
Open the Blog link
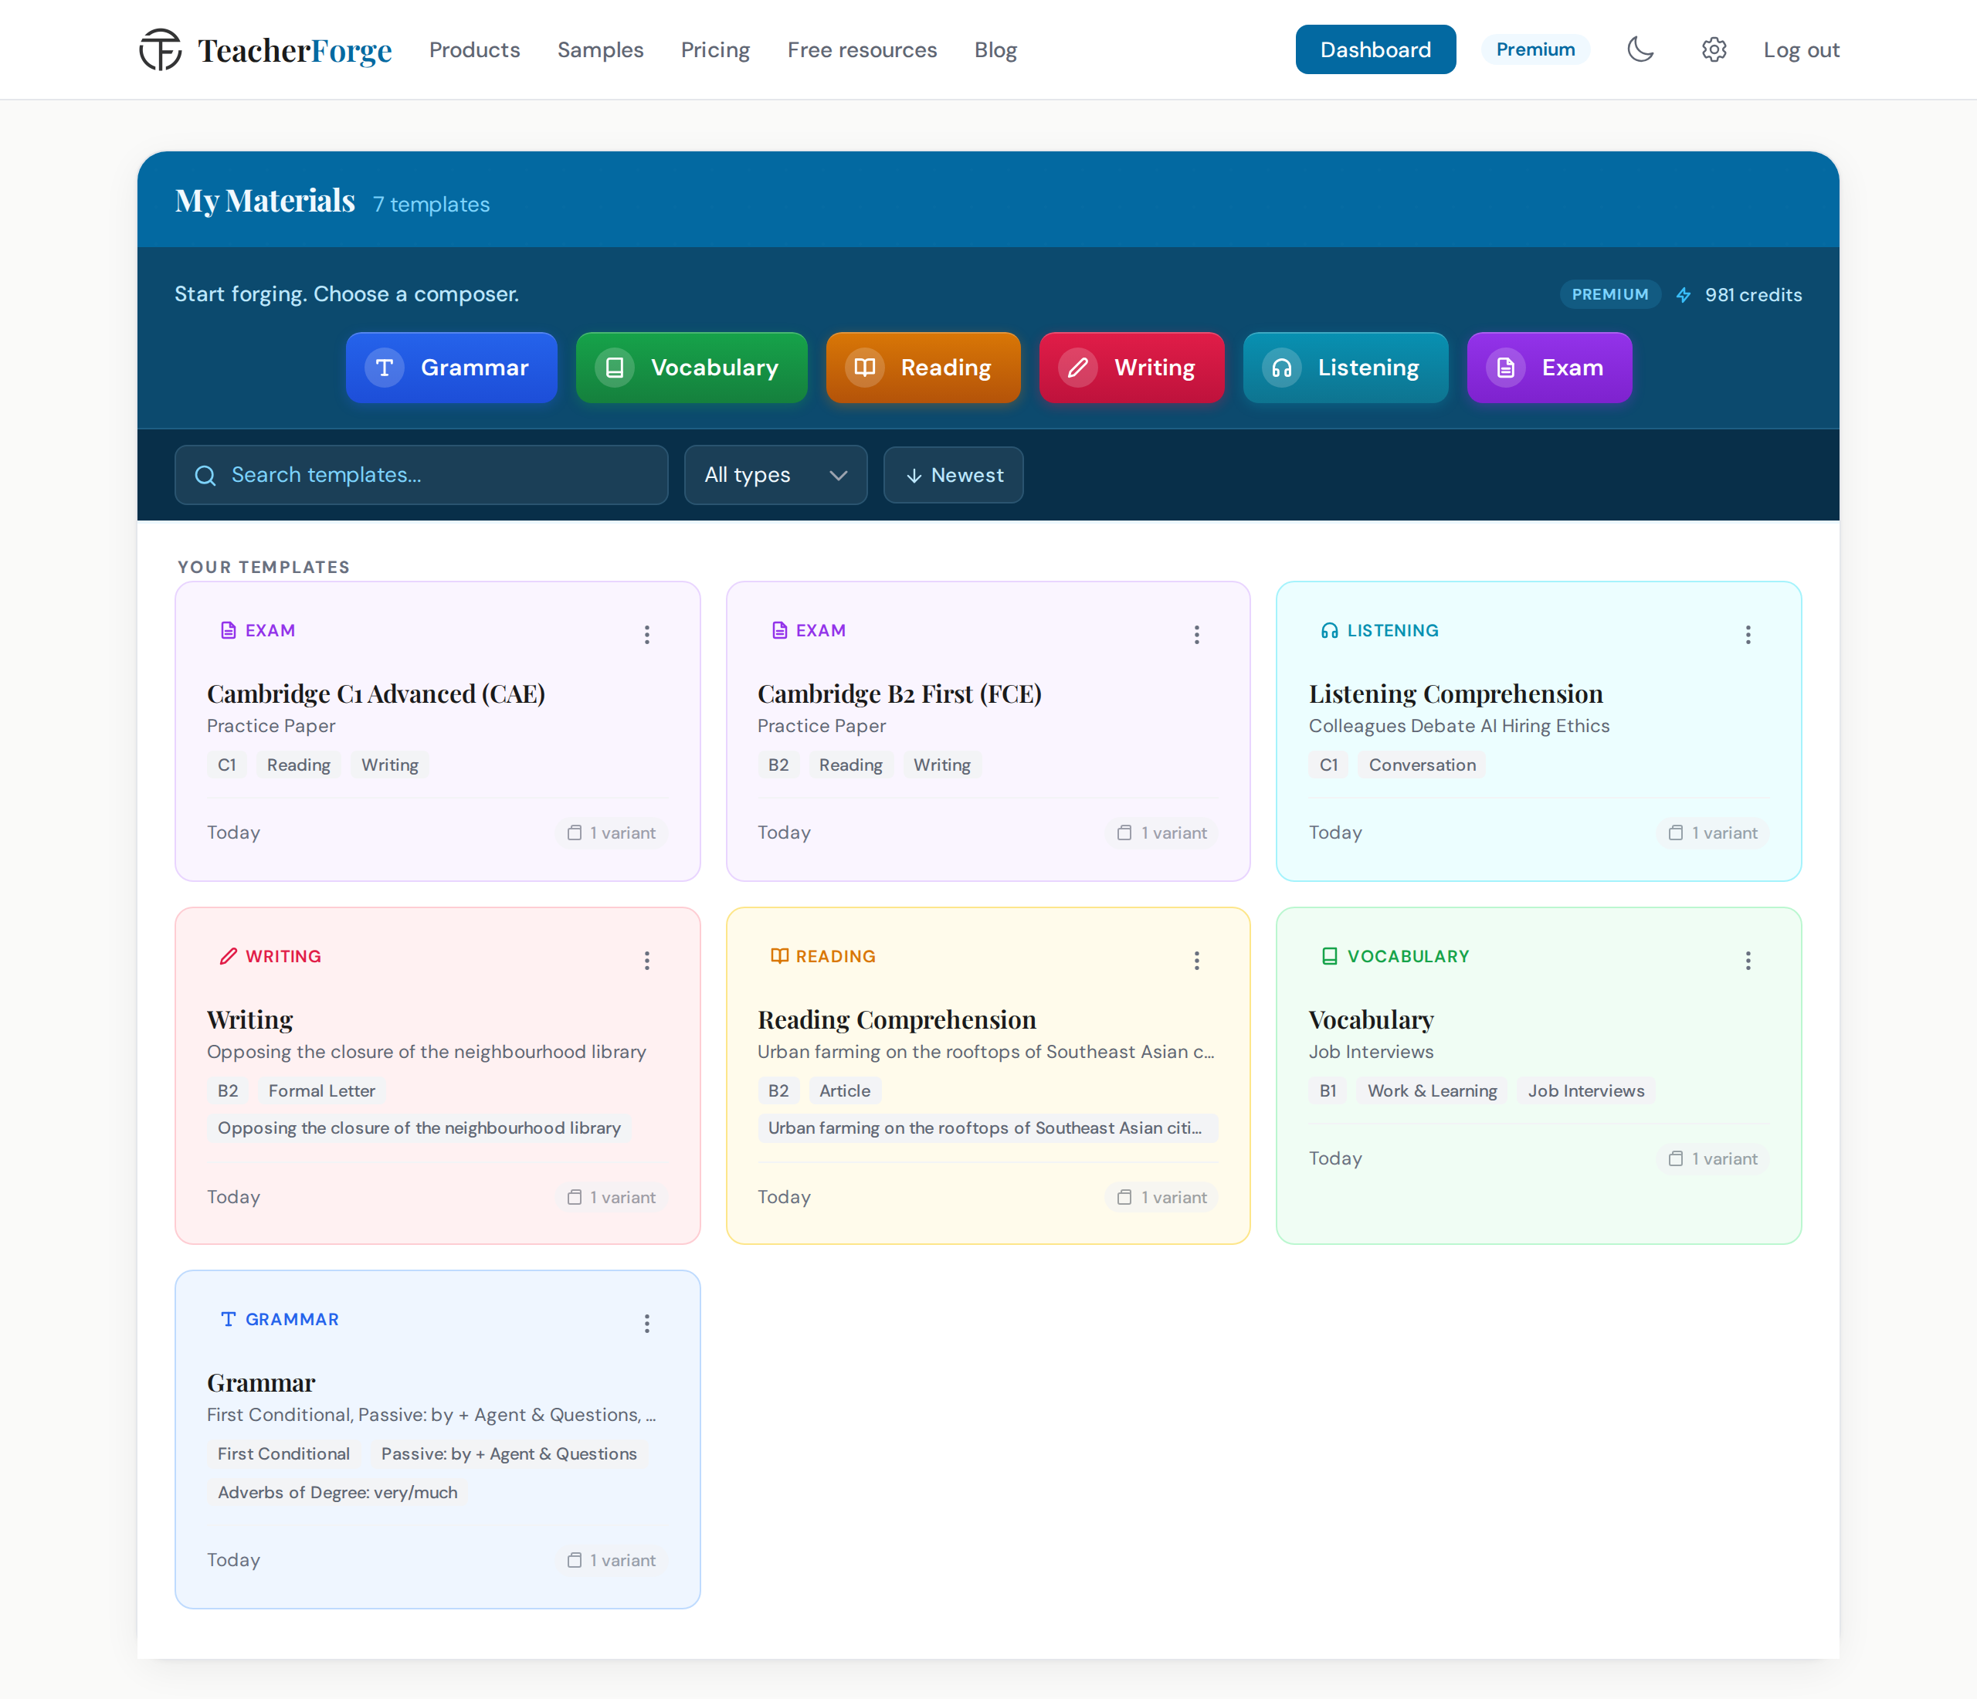coord(995,49)
